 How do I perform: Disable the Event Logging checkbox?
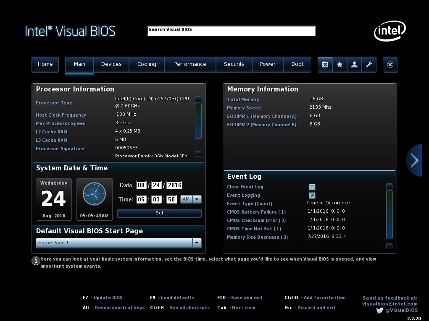(x=312, y=196)
